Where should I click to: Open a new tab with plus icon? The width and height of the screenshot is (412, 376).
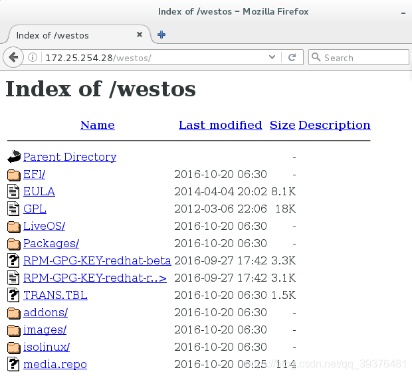pyautogui.click(x=161, y=35)
